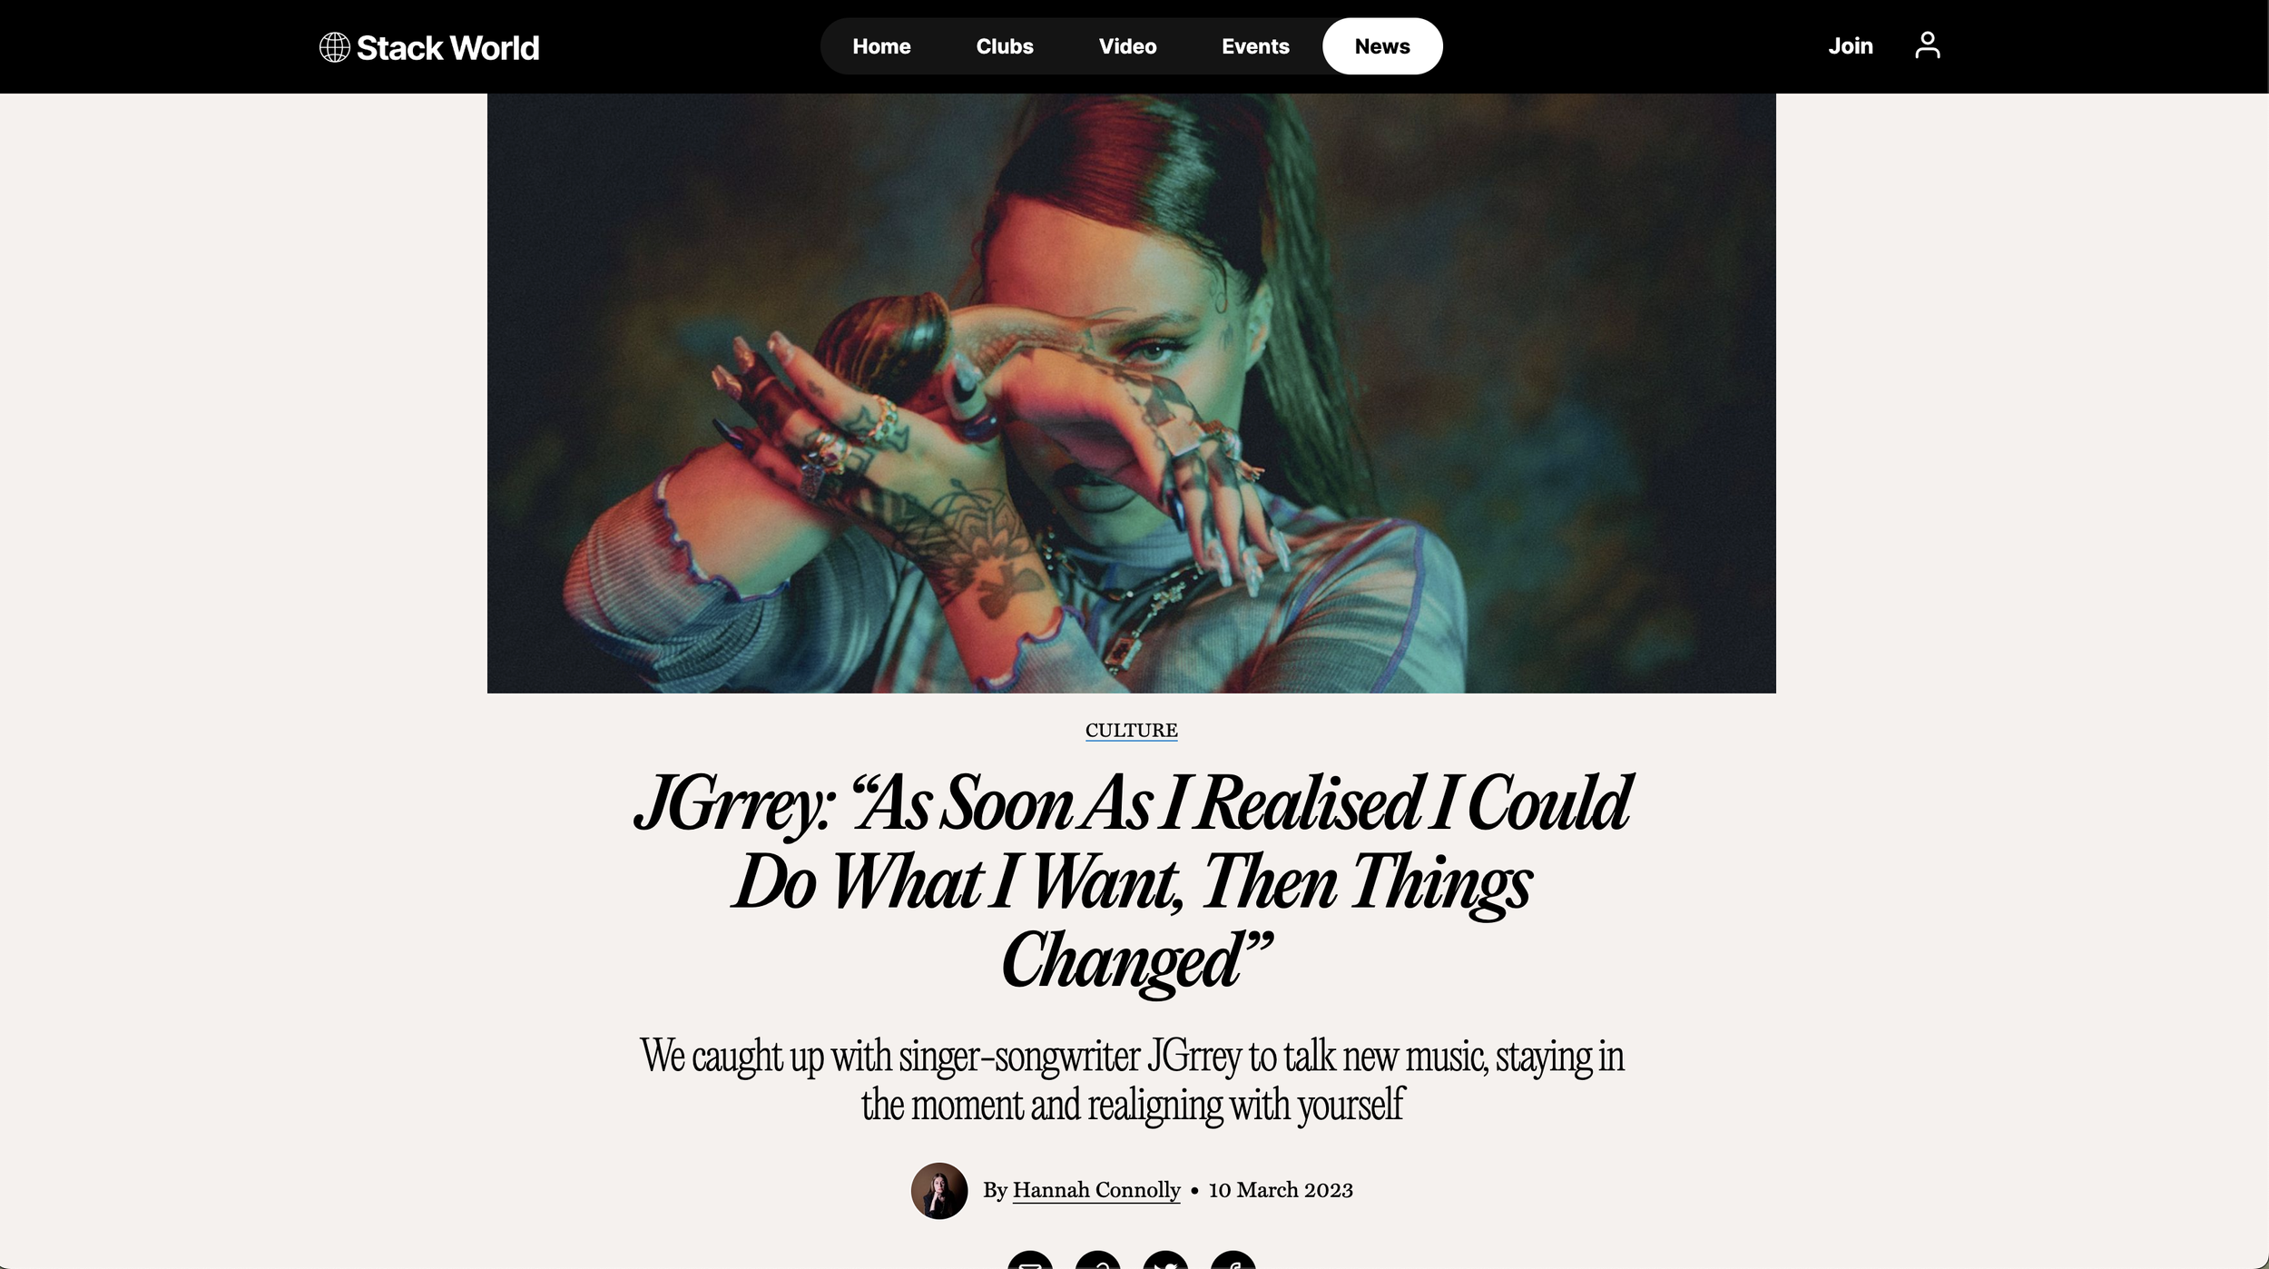Switch to the Video tab

point(1127,46)
